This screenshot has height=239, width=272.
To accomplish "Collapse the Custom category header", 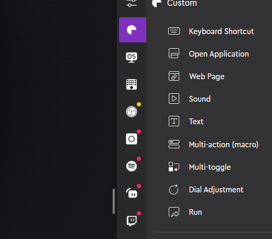I will [175, 3].
